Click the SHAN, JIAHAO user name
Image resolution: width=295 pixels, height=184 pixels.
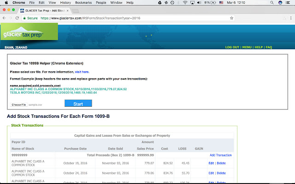coord(16,47)
